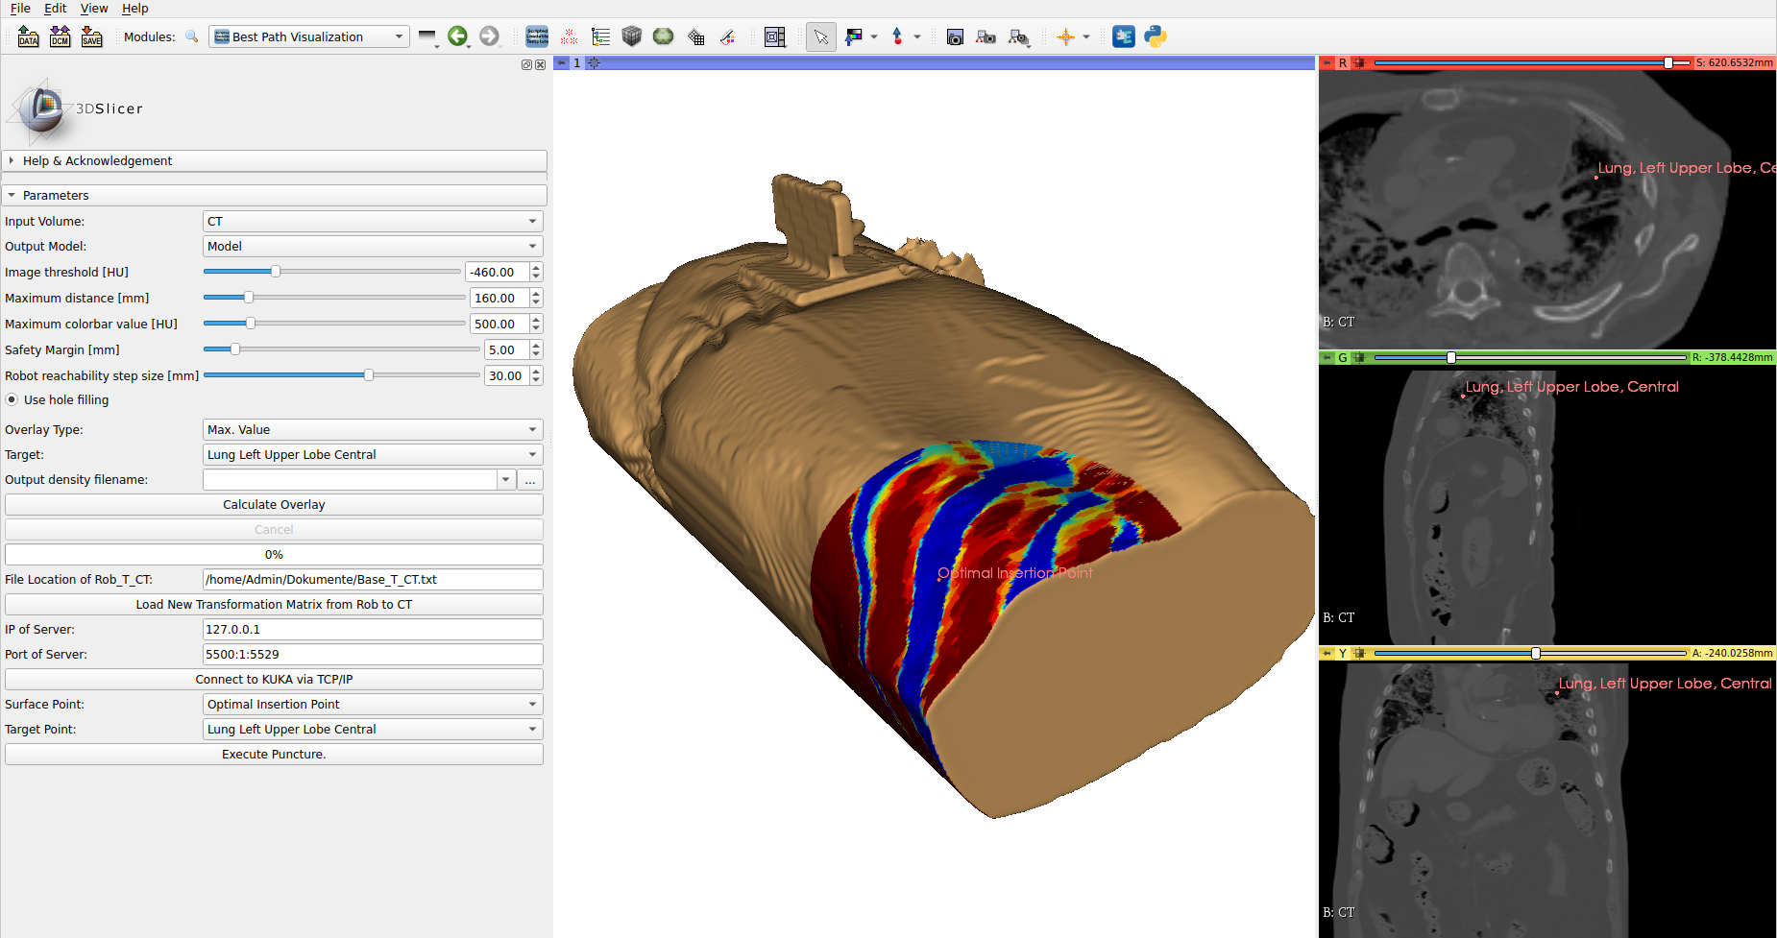Open the View menu
Image resolution: width=1777 pixels, height=938 pixels.
(x=94, y=8)
